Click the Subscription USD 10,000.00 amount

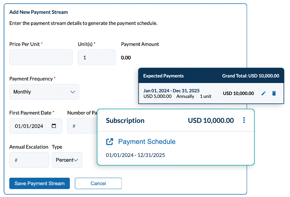tap(211, 121)
